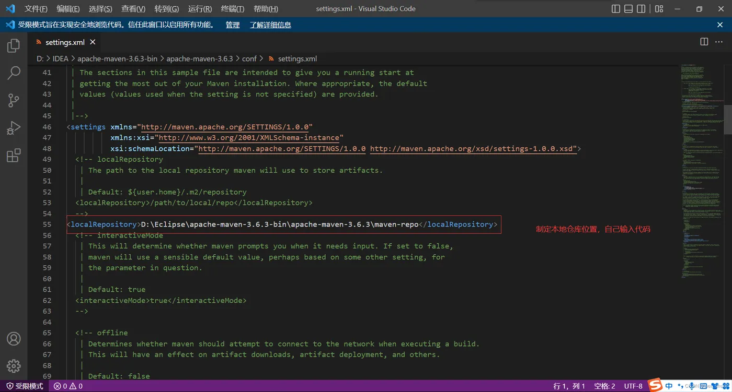The width and height of the screenshot is (732, 392).
Task: Close the settings.xml editor tab
Action: click(93, 42)
